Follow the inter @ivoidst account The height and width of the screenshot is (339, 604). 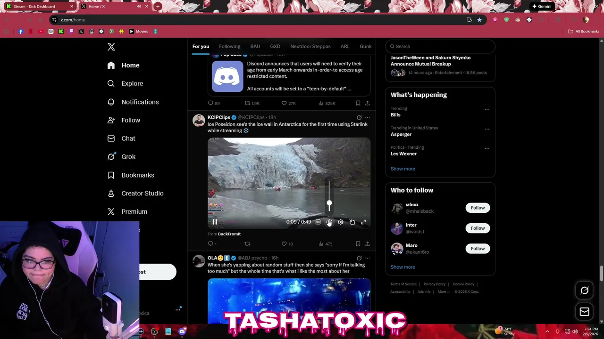pyautogui.click(x=478, y=228)
